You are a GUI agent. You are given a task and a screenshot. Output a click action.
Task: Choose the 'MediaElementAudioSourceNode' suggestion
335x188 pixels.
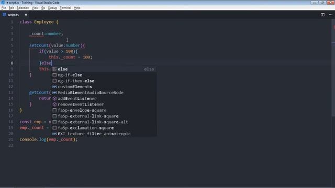(x=105, y=93)
